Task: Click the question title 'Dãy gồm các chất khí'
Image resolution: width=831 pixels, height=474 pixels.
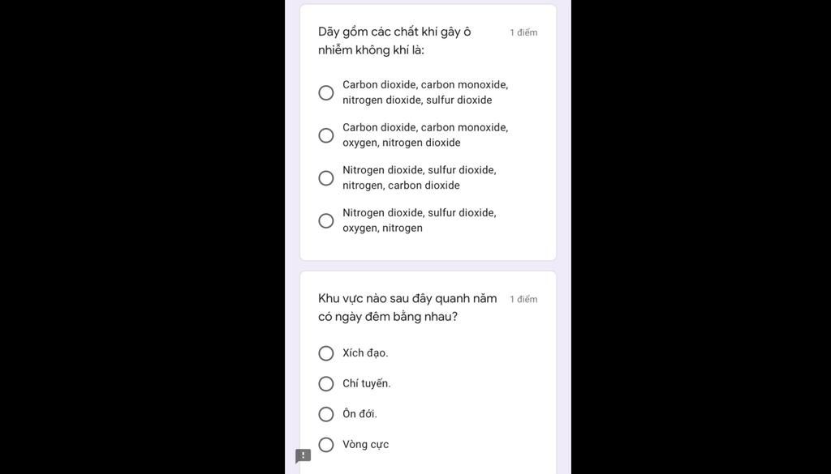Action: coord(394,41)
